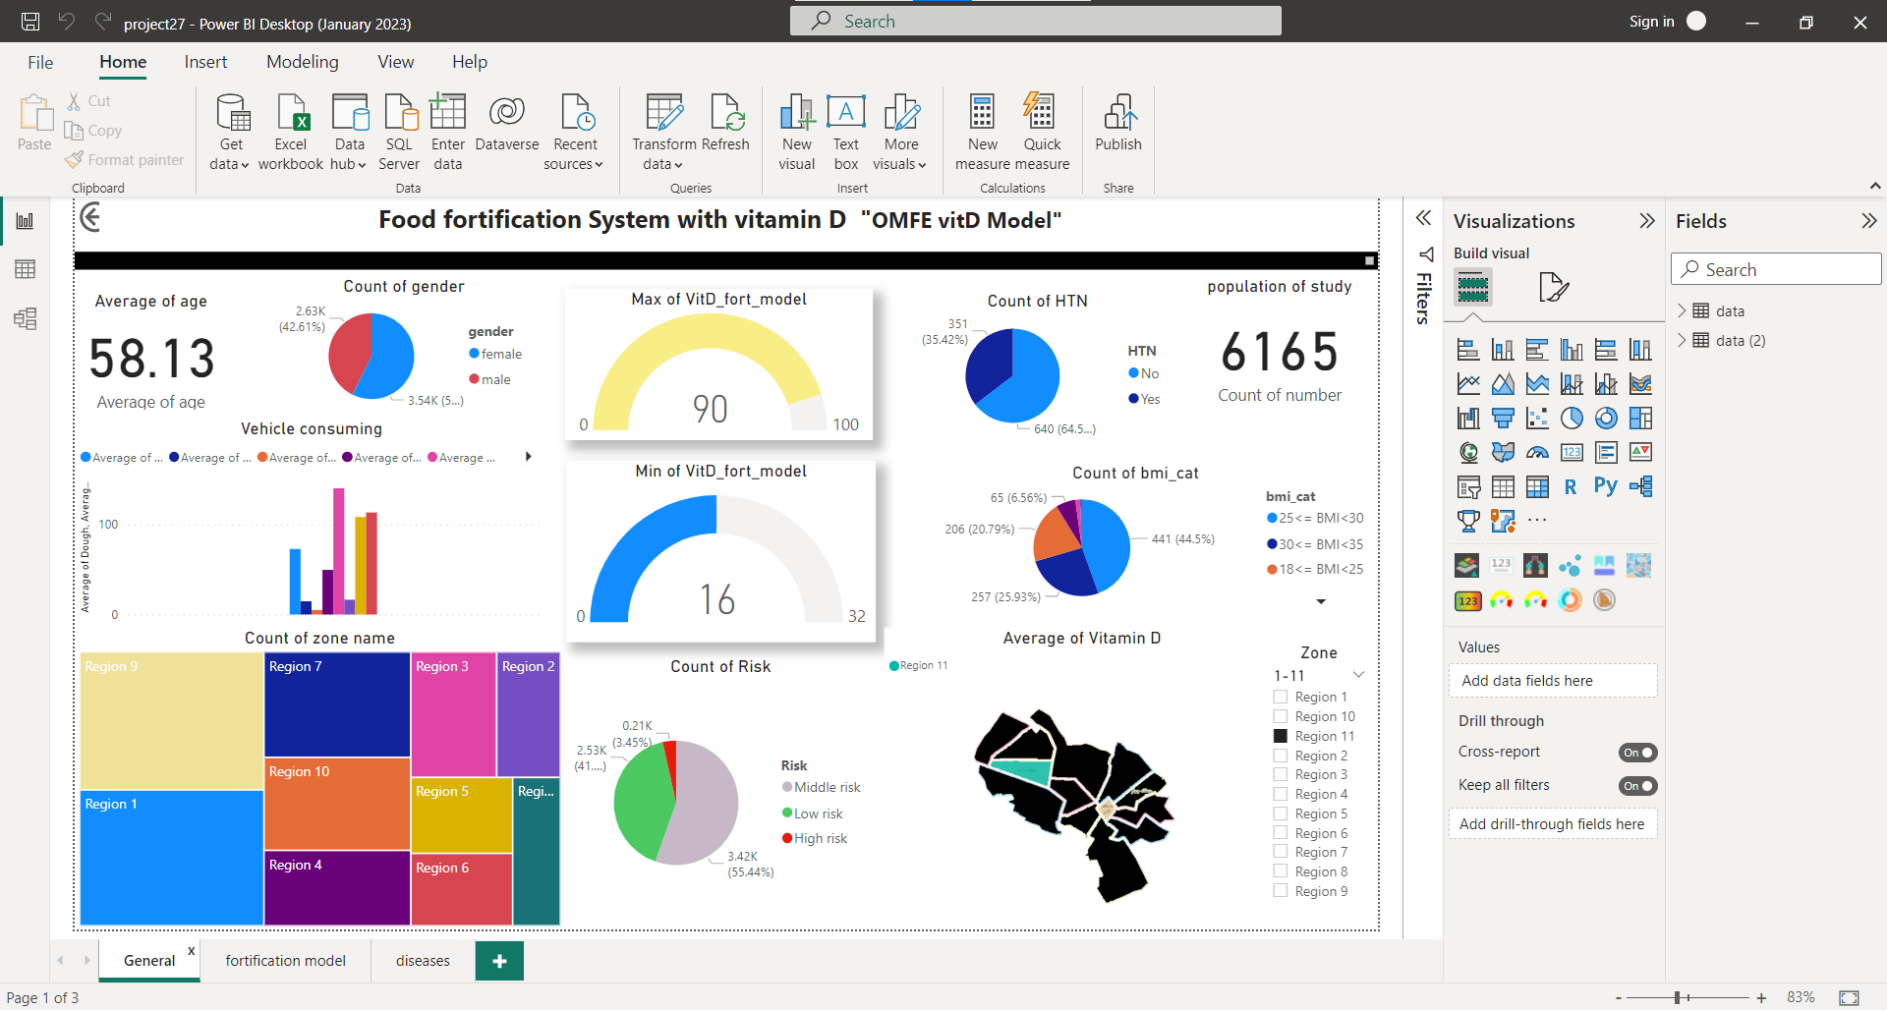The width and height of the screenshot is (1887, 1010).
Task: Click the Fit to page icon
Action: (x=1849, y=997)
